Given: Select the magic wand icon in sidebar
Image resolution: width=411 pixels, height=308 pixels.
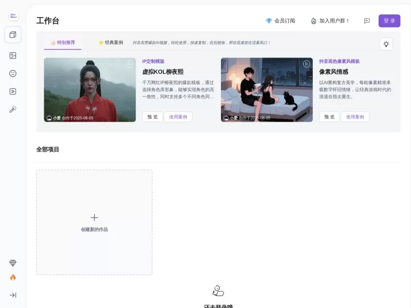Looking at the screenshot, I should tap(13, 109).
